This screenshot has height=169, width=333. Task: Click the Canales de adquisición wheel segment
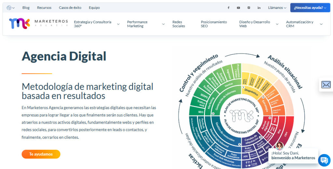click(251, 139)
